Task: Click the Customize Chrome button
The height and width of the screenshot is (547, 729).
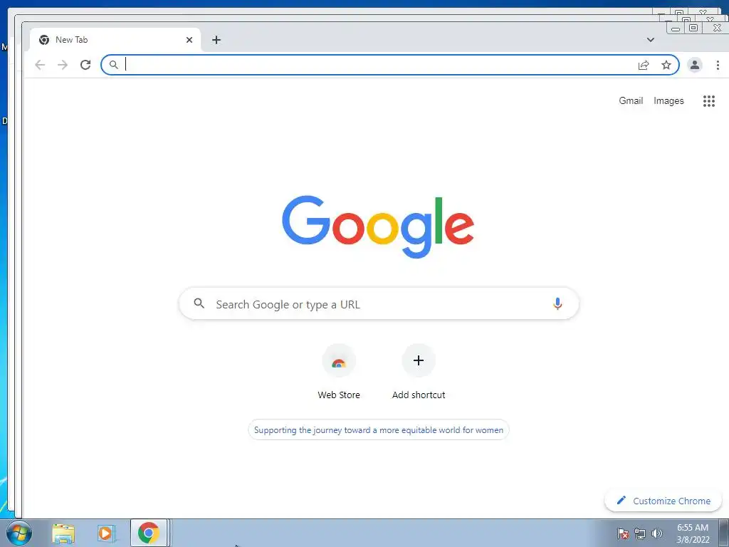Action: coord(663,501)
